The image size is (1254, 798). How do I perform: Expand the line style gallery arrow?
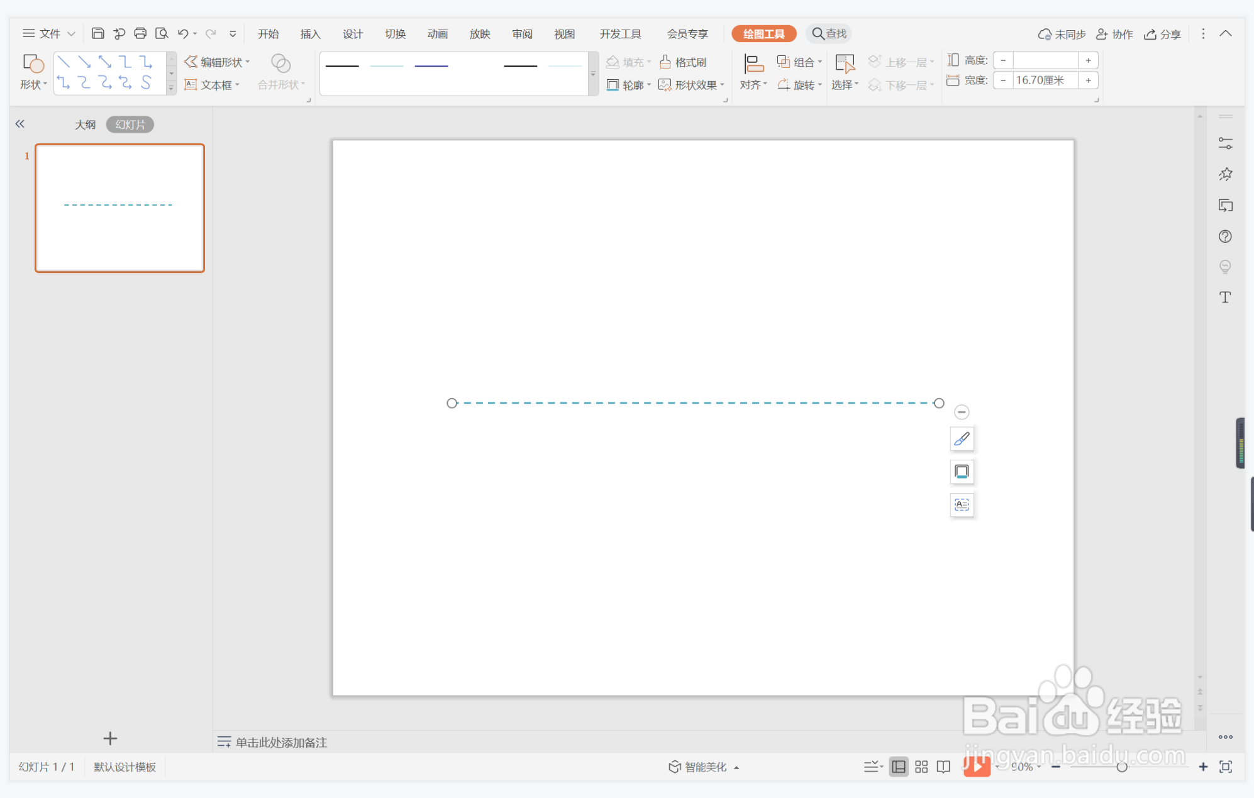tap(593, 74)
